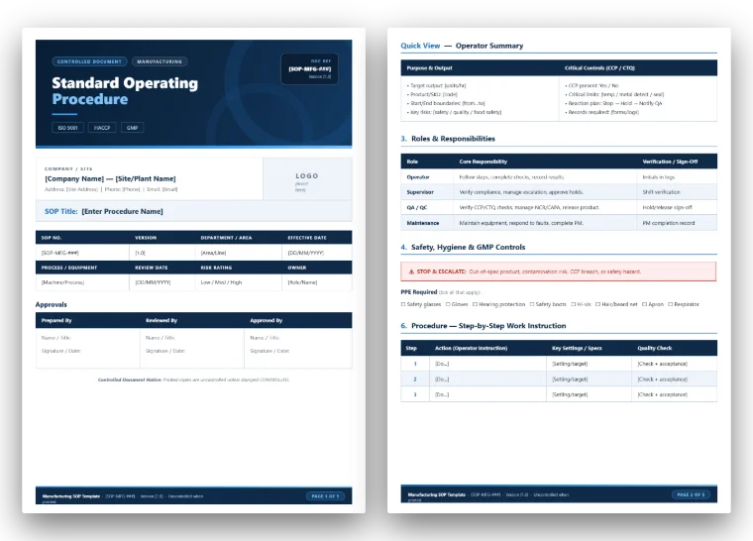Click the Quick View heading link
The width and height of the screenshot is (753, 541).
pyautogui.click(x=420, y=46)
